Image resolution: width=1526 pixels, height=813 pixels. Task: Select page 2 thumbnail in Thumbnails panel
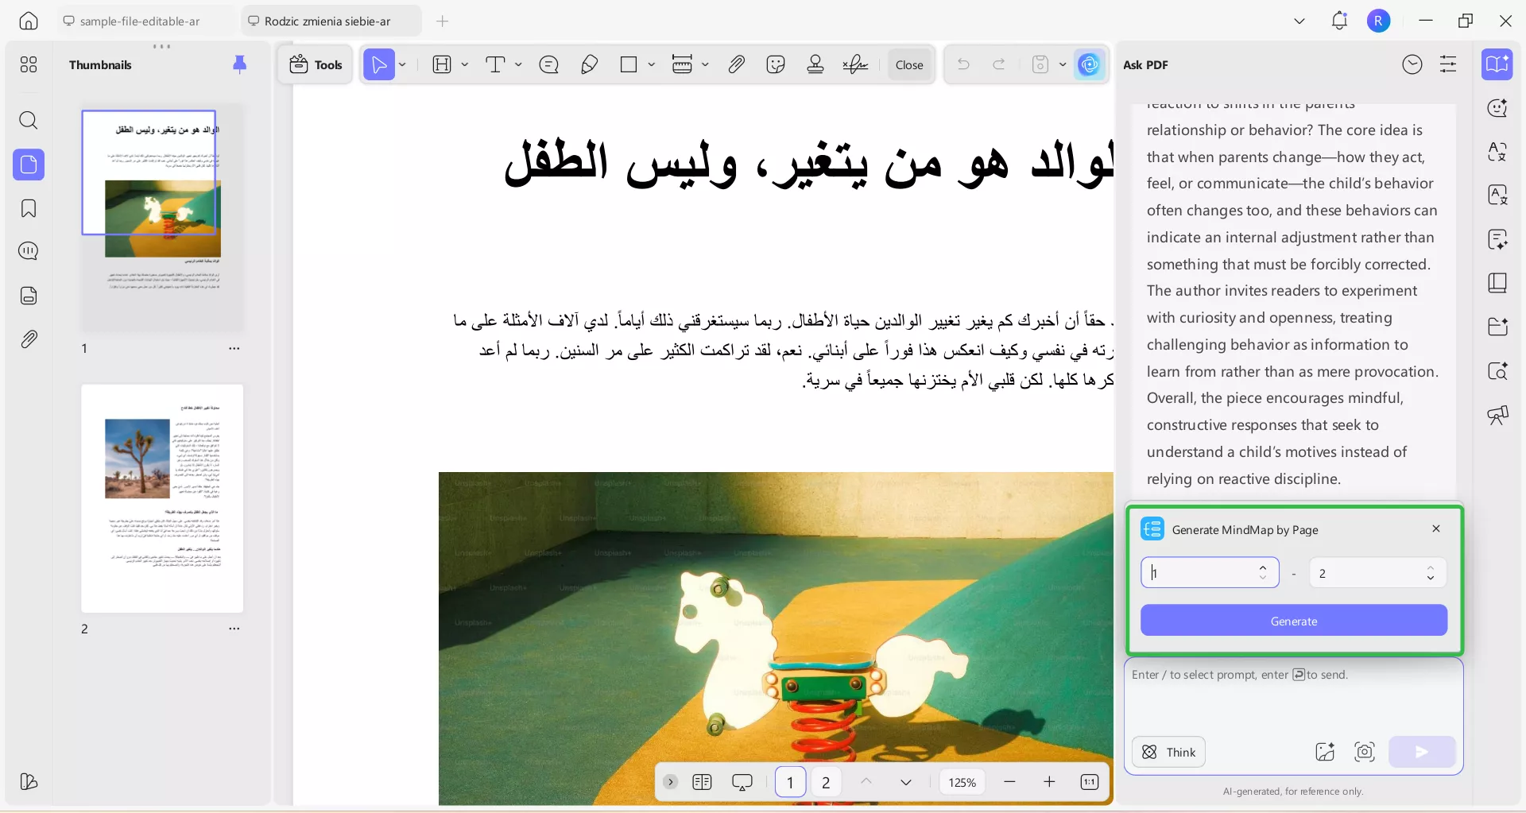161,498
